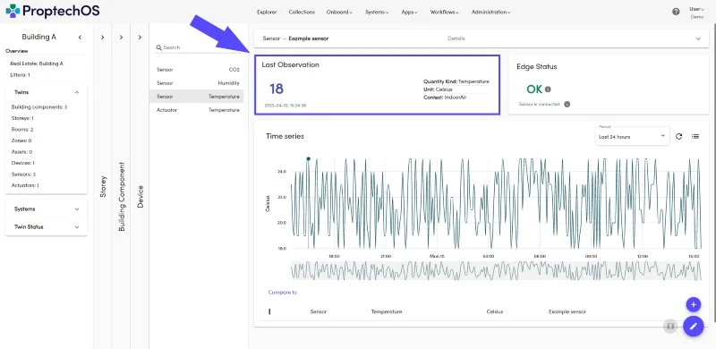716x349 pixels.
Task: Open the Explorer menu
Action: click(267, 13)
